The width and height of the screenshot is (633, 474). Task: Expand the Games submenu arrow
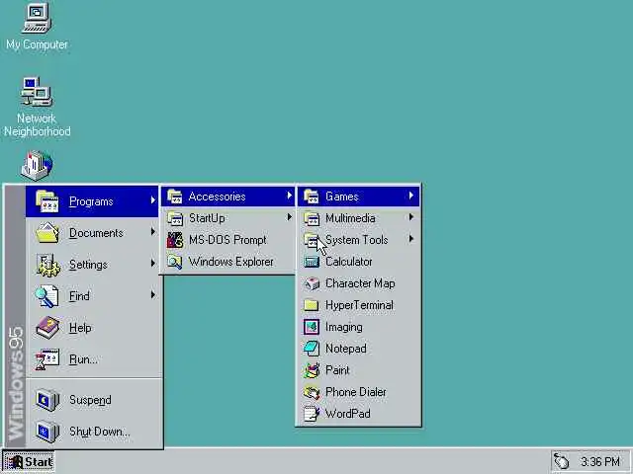tap(411, 196)
